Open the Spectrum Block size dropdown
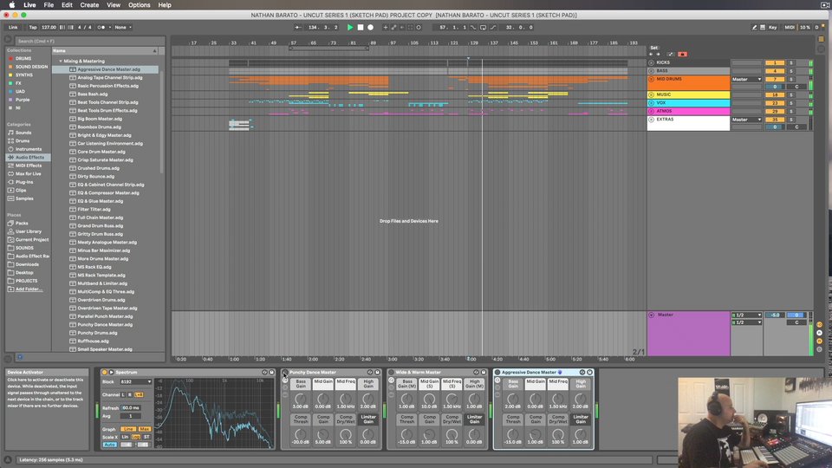This screenshot has height=468, width=832. [x=135, y=382]
